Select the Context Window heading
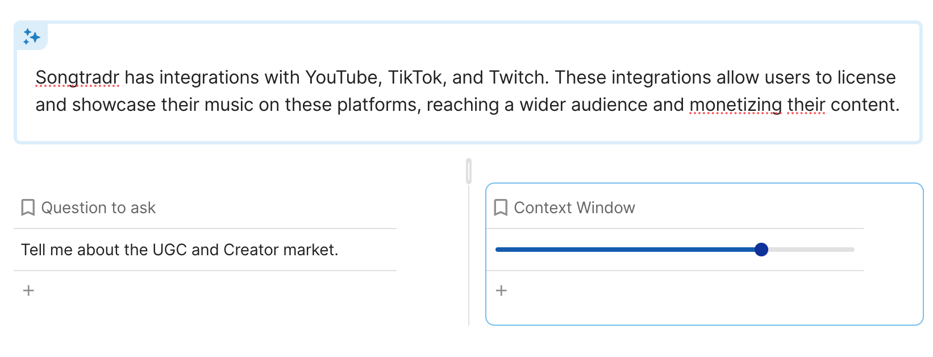The height and width of the screenshot is (357, 933). point(574,207)
